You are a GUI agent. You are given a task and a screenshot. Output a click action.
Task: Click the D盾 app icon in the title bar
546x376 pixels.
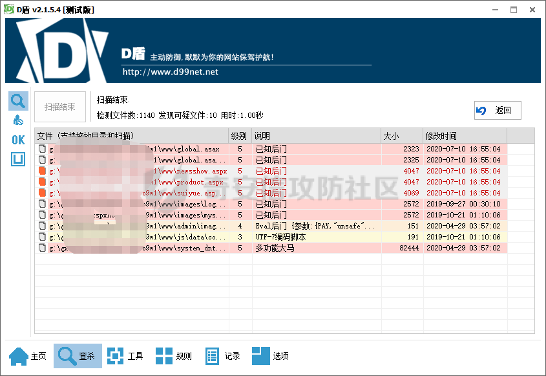(8, 10)
